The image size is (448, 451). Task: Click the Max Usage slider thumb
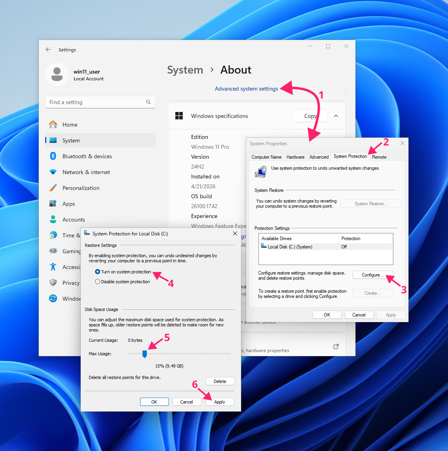145,354
